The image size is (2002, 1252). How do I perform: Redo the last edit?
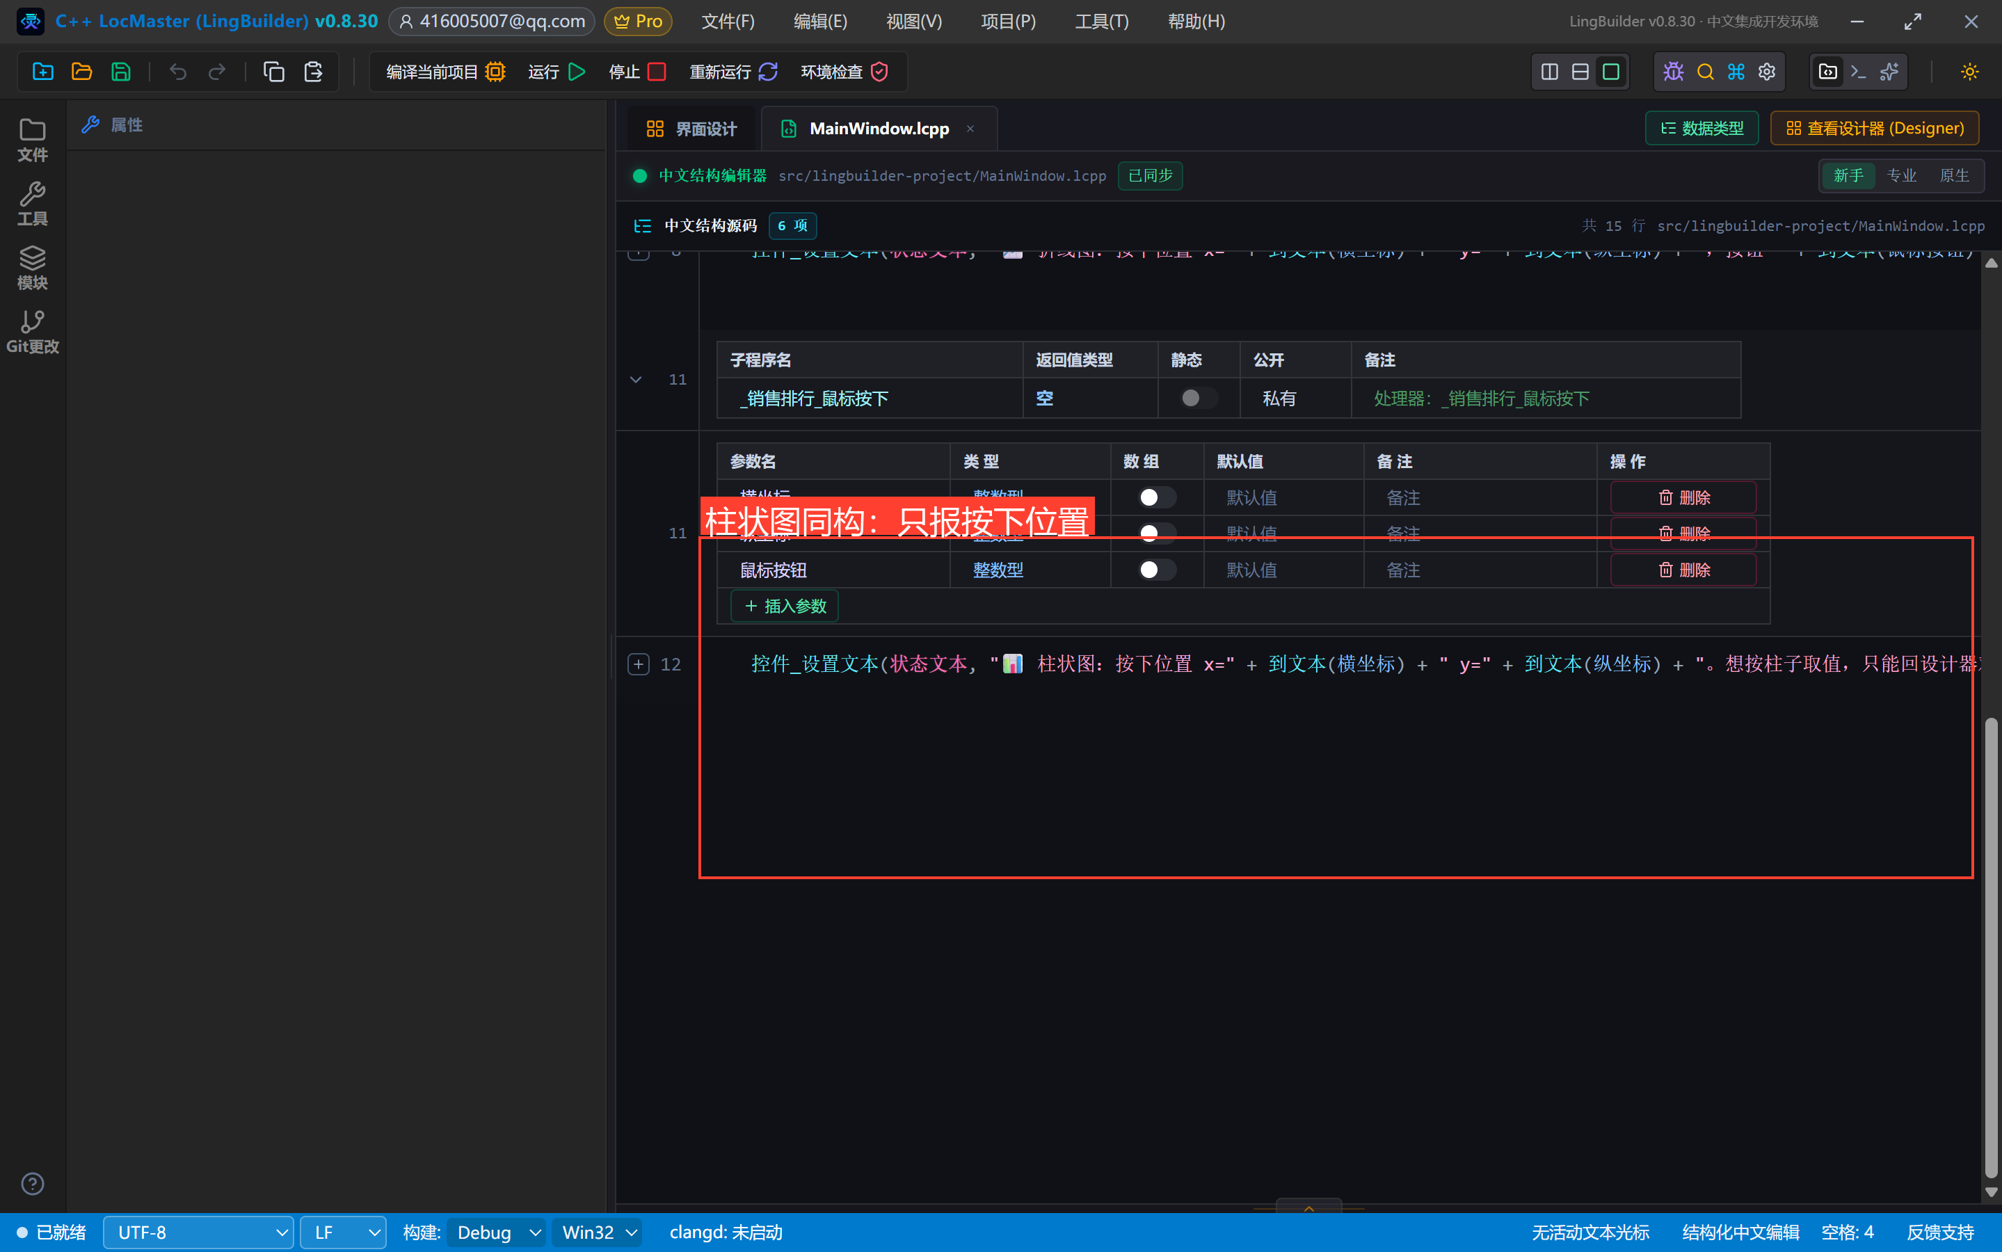click(x=217, y=72)
